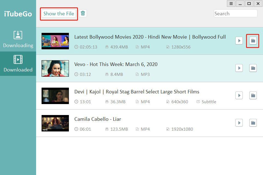The width and height of the screenshot is (263, 175).
Task: Play the Devi Kajol short film
Action: [x=239, y=95]
